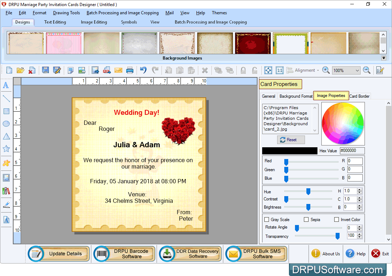The image size is (392, 276).
Task: Click the Reset button
Action: 291,140
